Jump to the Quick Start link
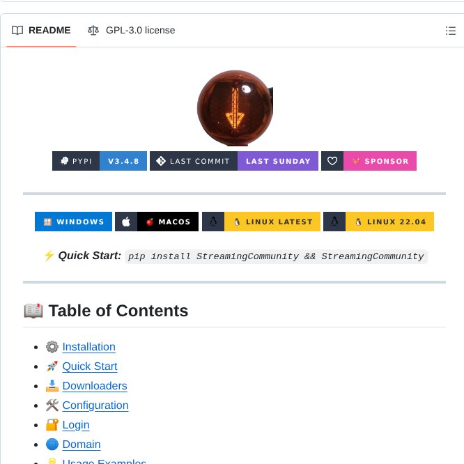This screenshot has width=464, height=464. click(90, 366)
